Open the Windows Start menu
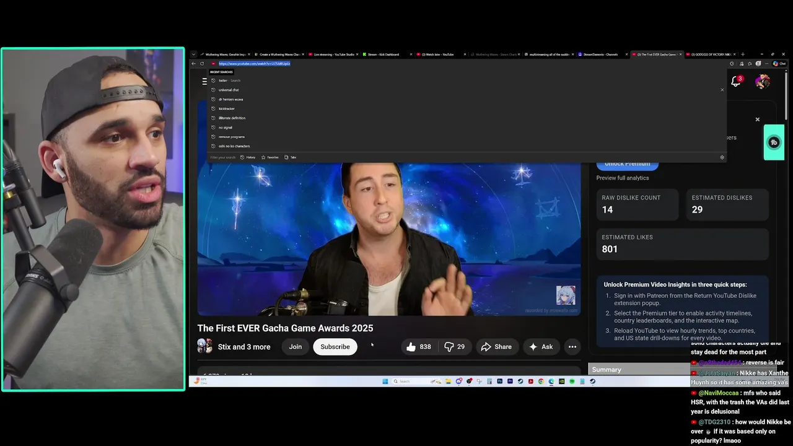793x446 pixels. coord(385,382)
